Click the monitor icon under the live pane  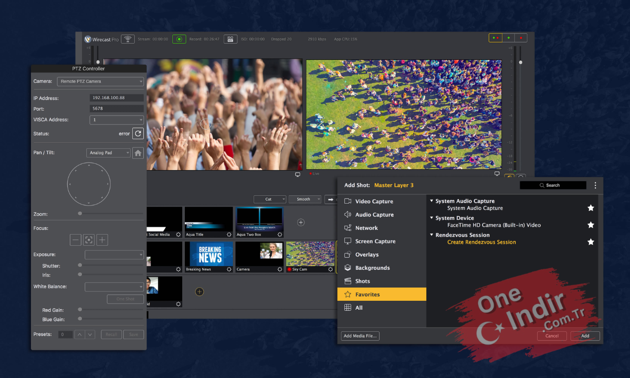pos(497,174)
